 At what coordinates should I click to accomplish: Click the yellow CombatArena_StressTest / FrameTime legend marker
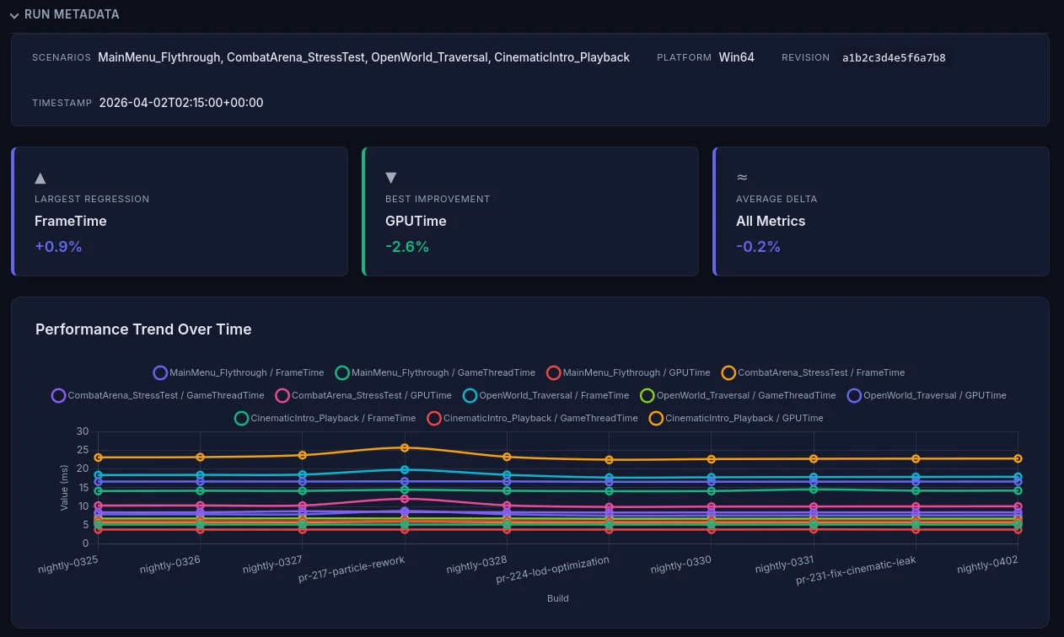point(728,372)
